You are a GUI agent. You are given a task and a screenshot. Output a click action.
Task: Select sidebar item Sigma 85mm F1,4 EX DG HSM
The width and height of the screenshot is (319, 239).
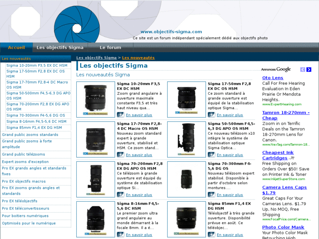tap(34, 128)
